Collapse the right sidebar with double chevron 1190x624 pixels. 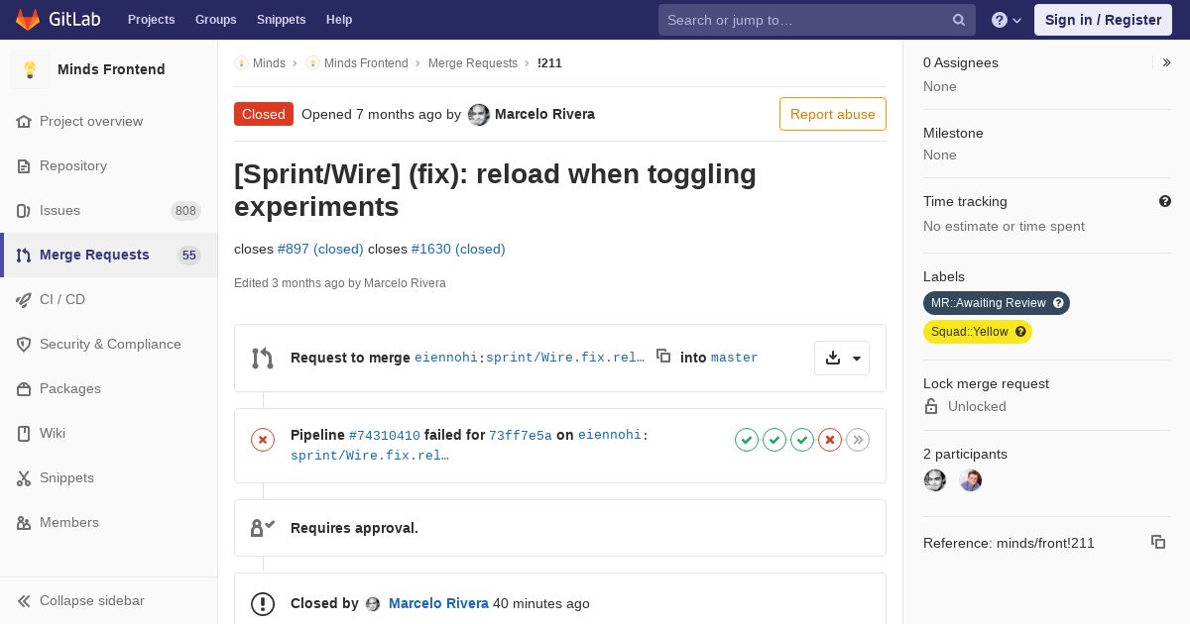(1166, 62)
